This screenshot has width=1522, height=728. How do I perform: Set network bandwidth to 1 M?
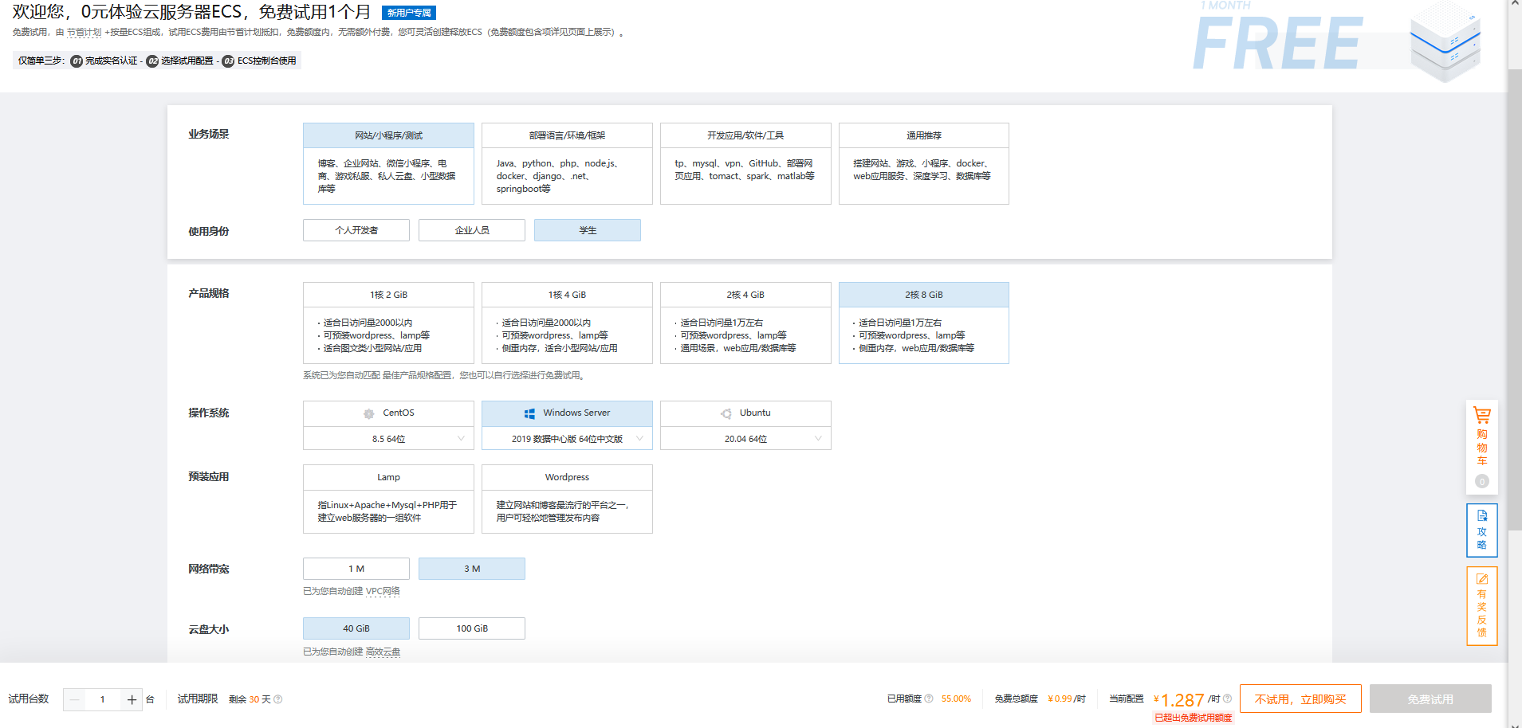(356, 569)
